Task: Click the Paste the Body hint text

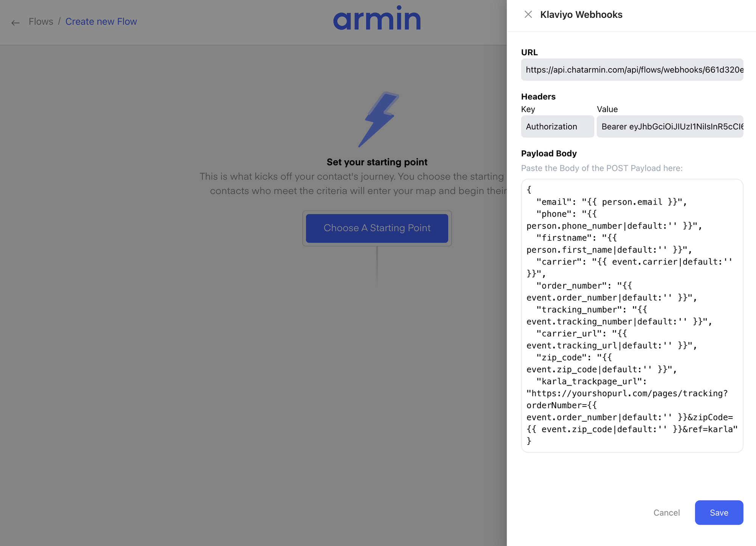Action: tap(601, 168)
